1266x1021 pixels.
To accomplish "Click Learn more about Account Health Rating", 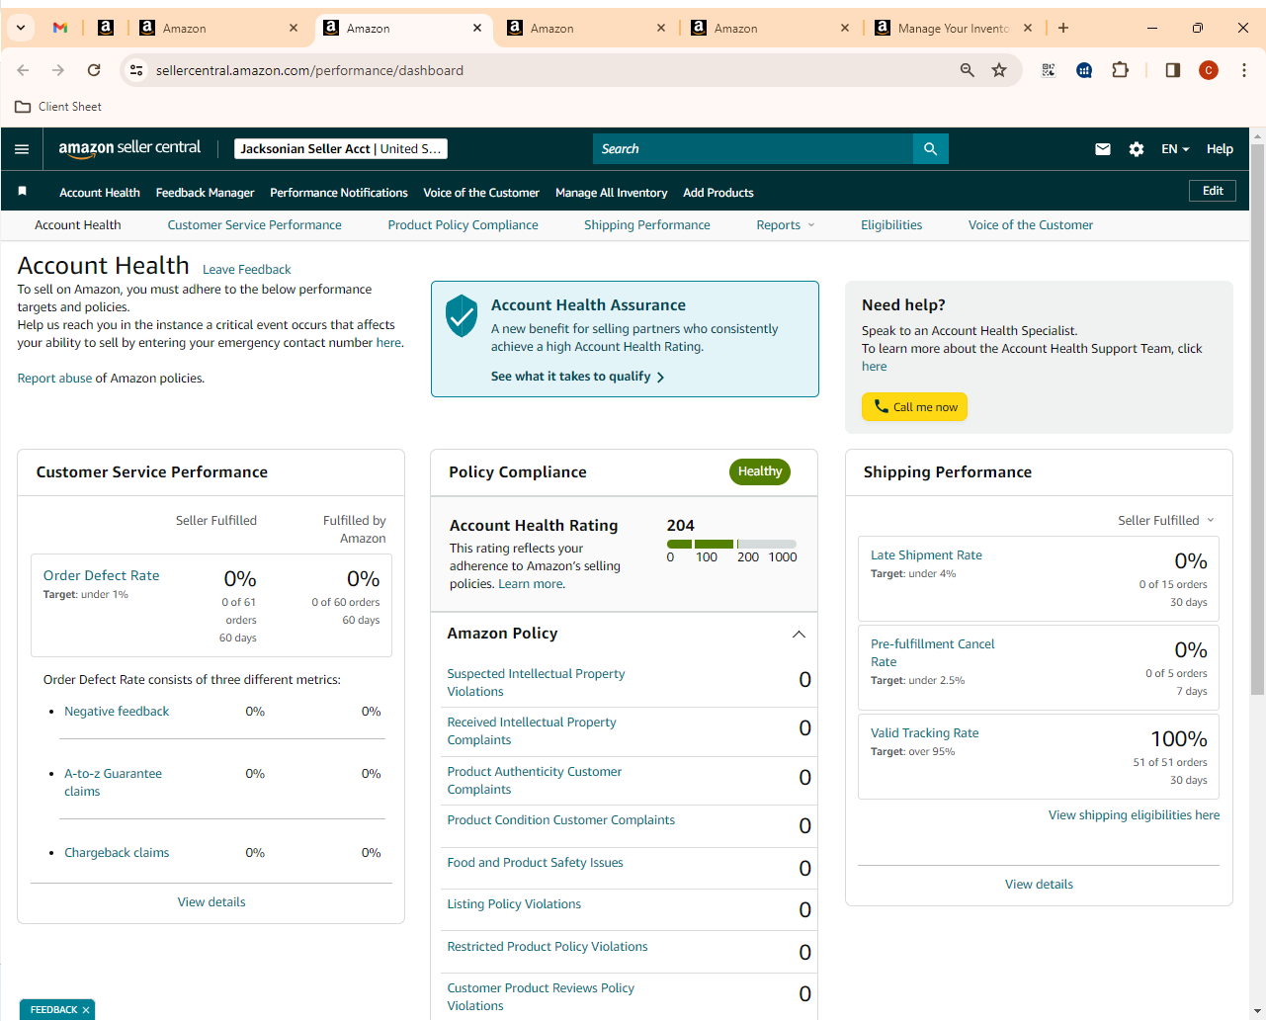I will coord(530,584).
